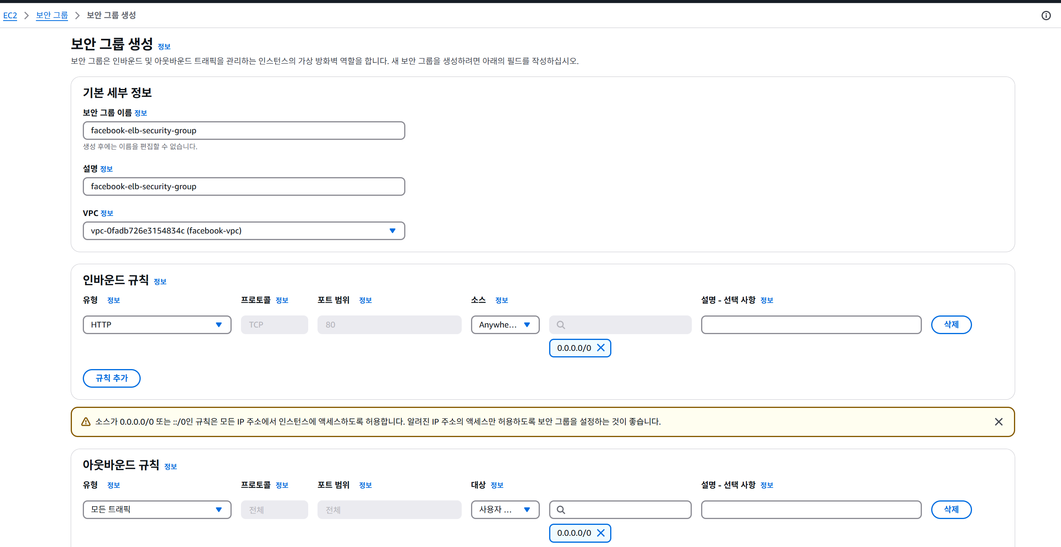Open the Anywhere source dropdown
Viewport: 1061px width, 547px height.
504,324
